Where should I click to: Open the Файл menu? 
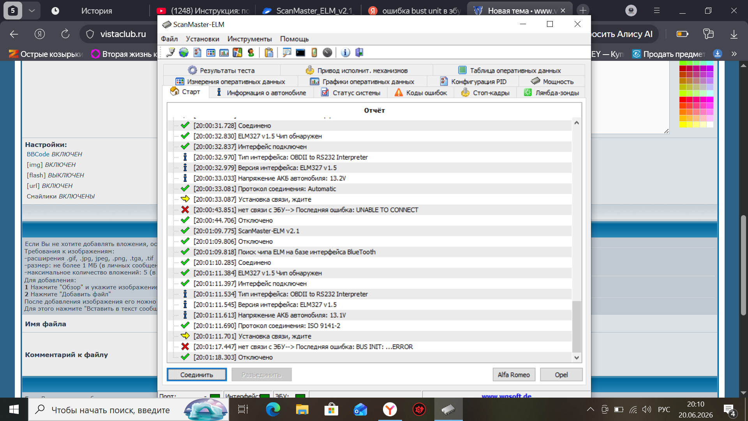point(169,39)
